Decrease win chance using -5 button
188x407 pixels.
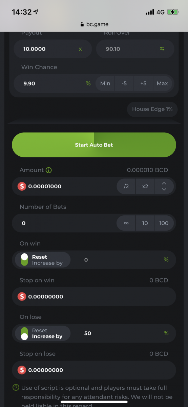click(124, 83)
